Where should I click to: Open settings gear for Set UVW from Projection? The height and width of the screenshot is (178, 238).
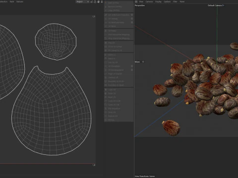coord(132,15)
